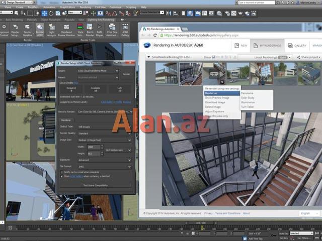This screenshot has width=322, height=241.
Task: Click the Render A360 ribbon button
Action: (40, 30)
